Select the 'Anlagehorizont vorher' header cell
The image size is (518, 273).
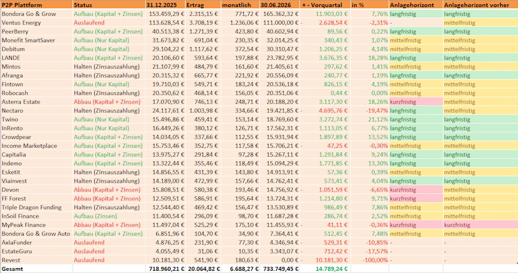[x=480, y=5]
